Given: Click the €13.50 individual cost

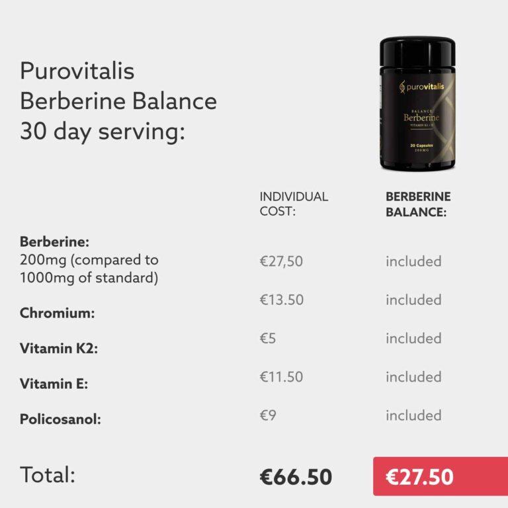Looking at the screenshot, I should click(282, 300).
